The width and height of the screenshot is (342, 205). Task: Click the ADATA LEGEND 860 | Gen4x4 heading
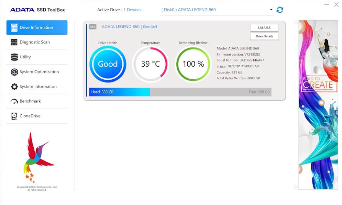tap(129, 27)
